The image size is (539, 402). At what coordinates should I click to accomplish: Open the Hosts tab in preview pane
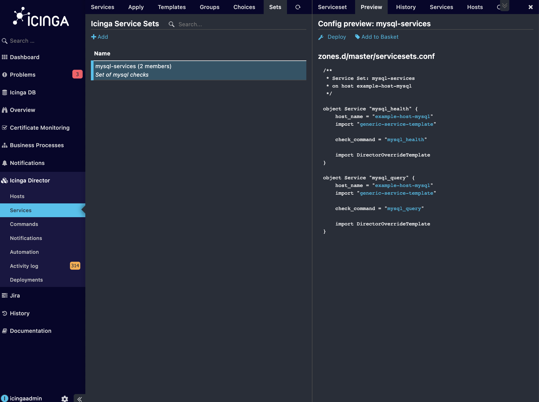point(475,7)
